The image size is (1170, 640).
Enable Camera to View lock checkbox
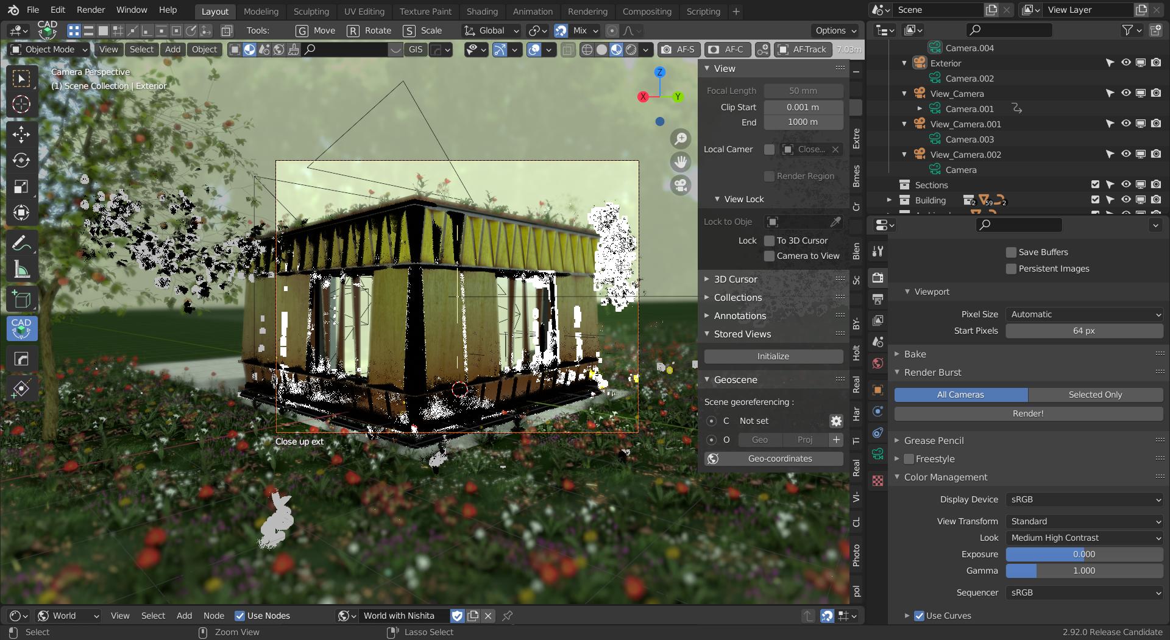tap(770, 256)
